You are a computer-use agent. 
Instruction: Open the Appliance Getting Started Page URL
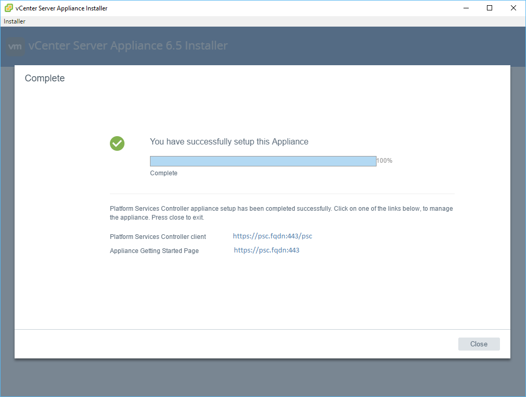[x=266, y=250]
